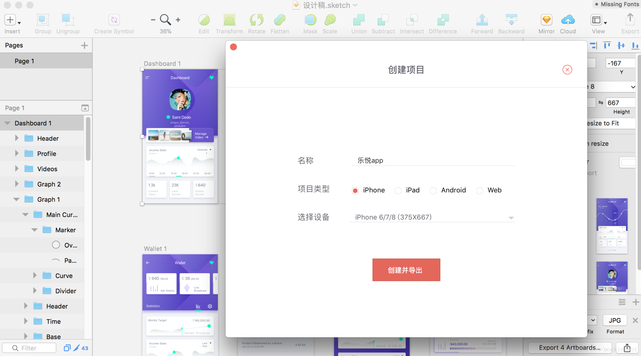Click the Group toolbar icon
Image resolution: width=641 pixels, height=356 pixels.
[43, 20]
